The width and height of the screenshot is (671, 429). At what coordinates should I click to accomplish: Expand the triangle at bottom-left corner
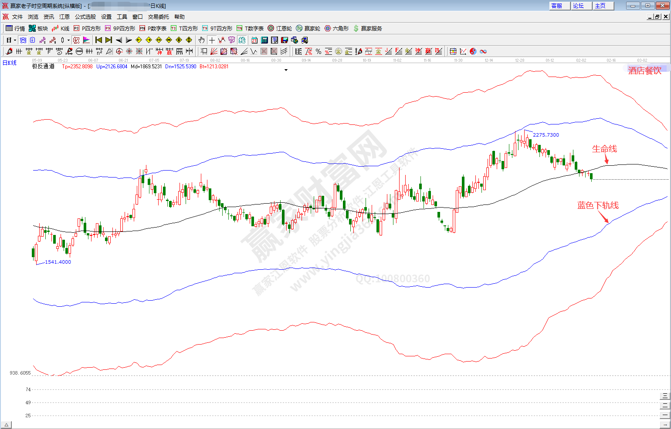[x=6, y=425]
